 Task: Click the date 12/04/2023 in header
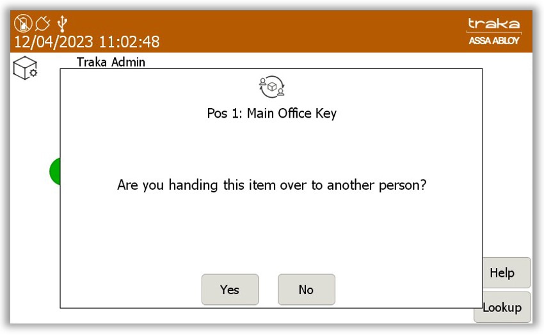(x=54, y=42)
